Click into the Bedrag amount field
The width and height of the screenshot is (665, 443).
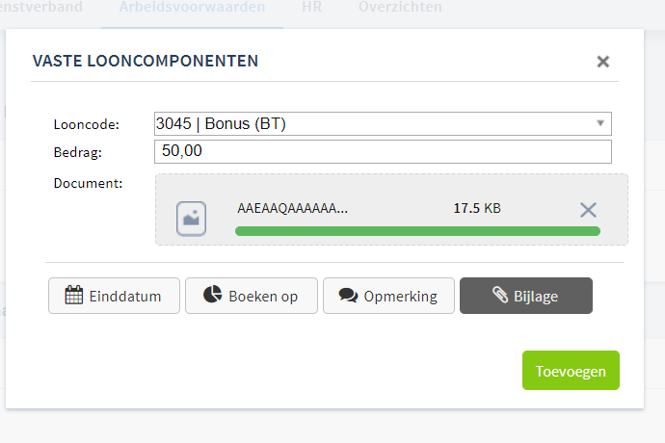tap(383, 152)
